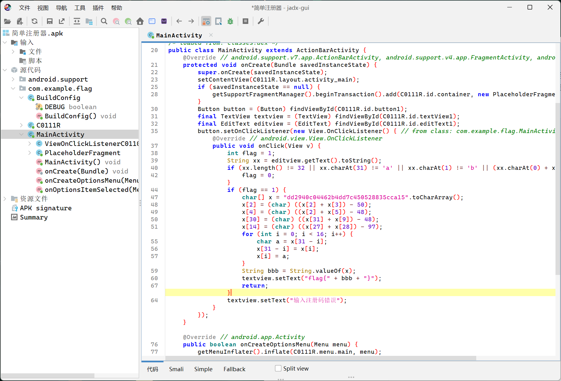
Task: Collapse the com.example.flag package
Action: (x=13, y=88)
